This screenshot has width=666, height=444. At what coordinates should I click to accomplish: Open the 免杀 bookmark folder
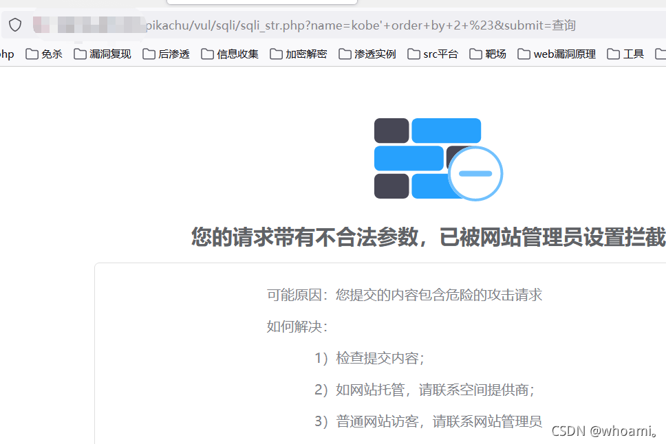44,54
